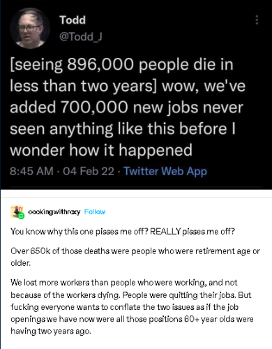
Task: Click the 'Over 650k of those deaths' paragraph
Action: [135, 257]
